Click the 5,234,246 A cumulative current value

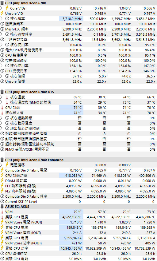click(x=97, y=238)
